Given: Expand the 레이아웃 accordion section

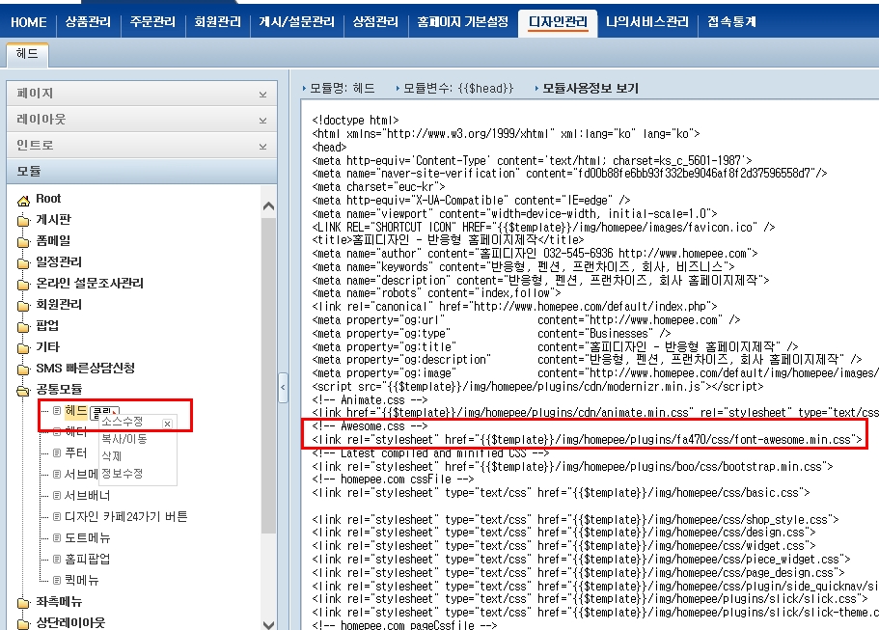Looking at the screenshot, I should (x=262, y=121).
